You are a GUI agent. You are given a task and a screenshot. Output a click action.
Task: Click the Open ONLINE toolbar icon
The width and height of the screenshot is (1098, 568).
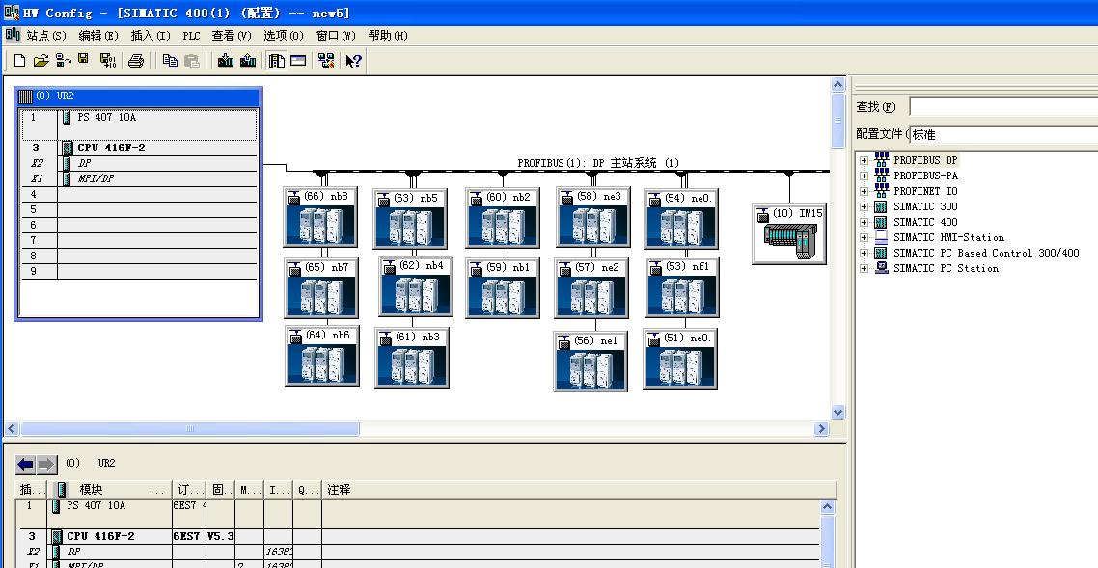63,61
